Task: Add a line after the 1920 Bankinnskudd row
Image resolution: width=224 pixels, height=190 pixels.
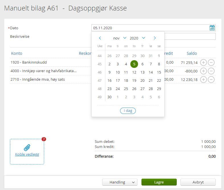Action: click(204, 62)
